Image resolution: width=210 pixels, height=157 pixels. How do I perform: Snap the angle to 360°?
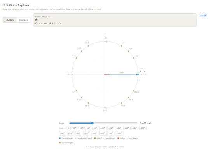click(x=103, y=133)
